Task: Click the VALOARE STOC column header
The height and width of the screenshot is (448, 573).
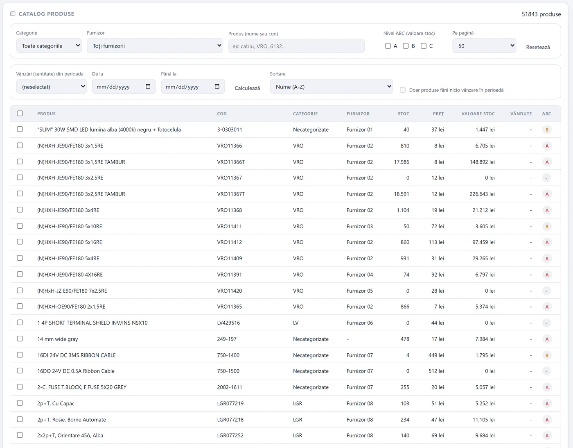Action: [478, 114]
